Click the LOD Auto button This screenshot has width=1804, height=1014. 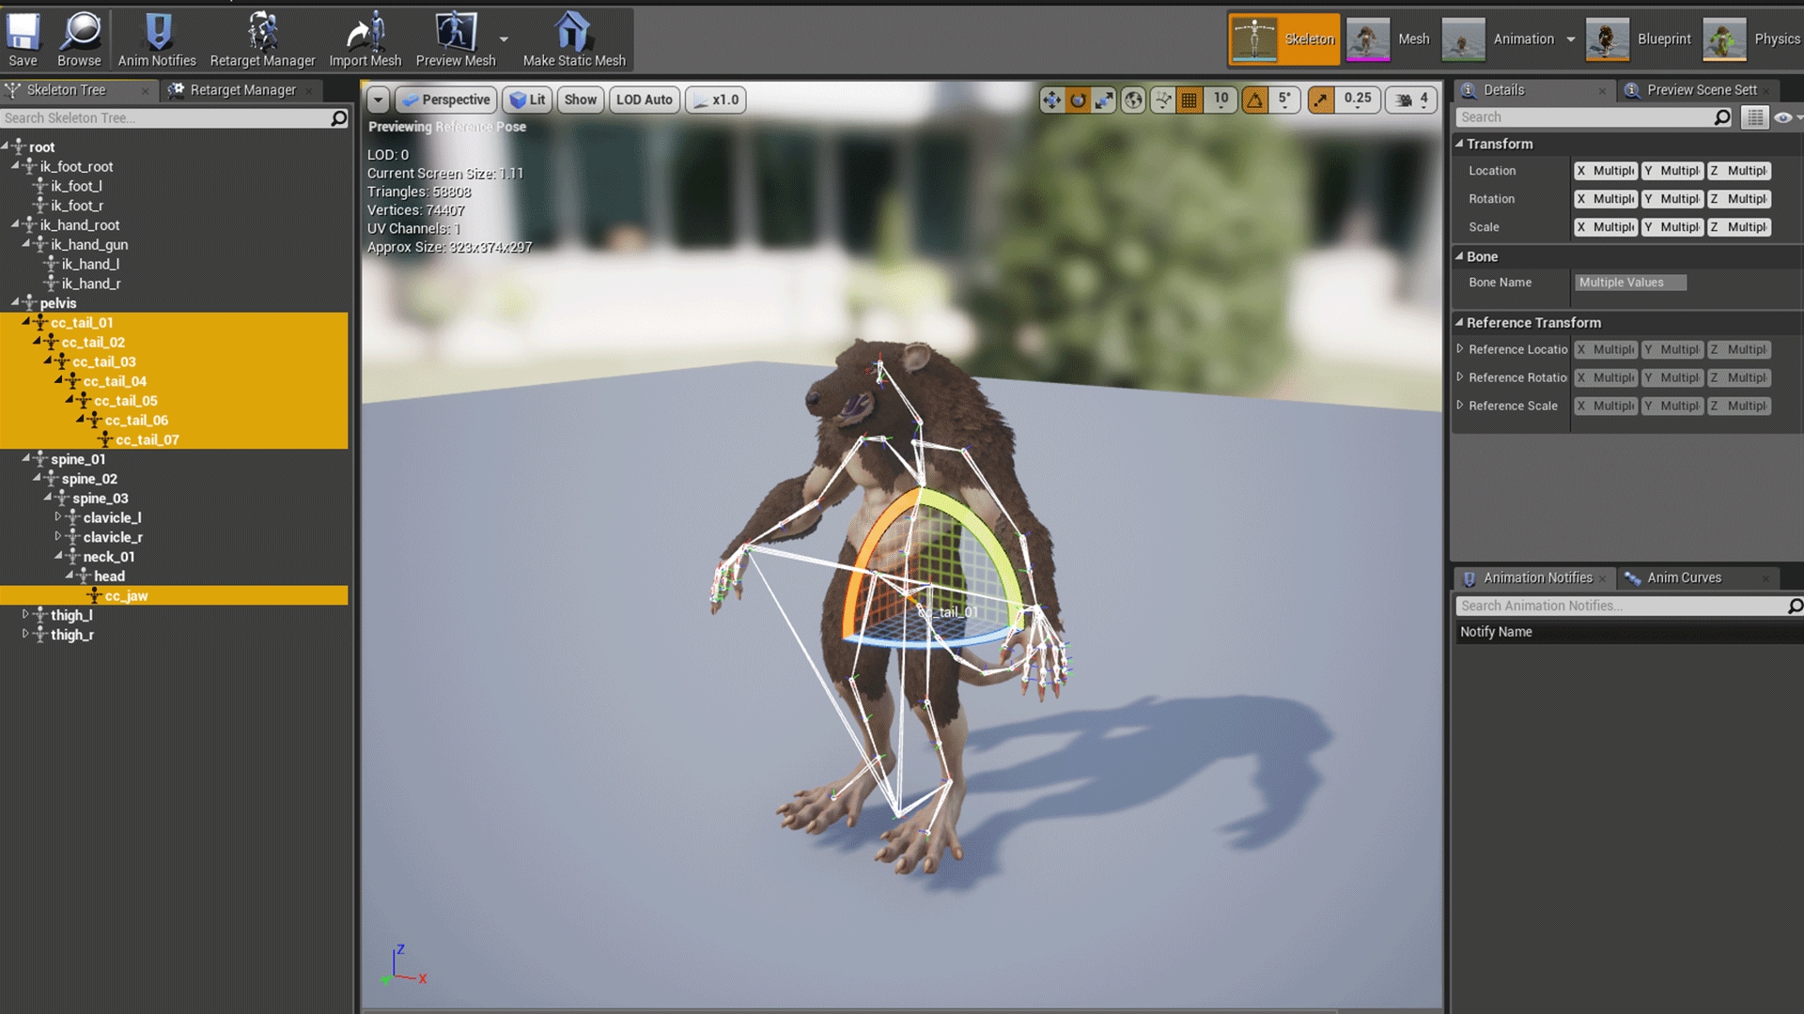tap(644, 100)
